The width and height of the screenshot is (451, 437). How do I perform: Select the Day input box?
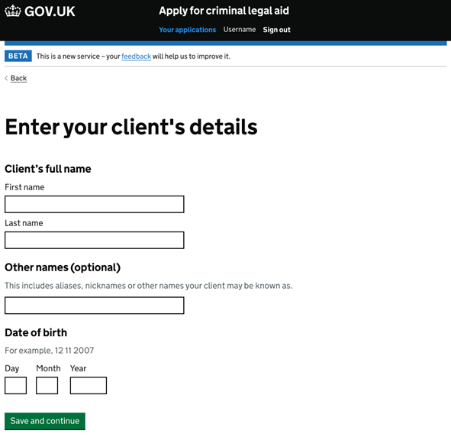(15, 386)
